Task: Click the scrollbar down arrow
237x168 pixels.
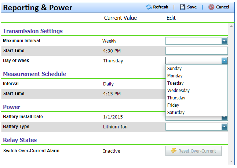Action: (x=231, y=161)
